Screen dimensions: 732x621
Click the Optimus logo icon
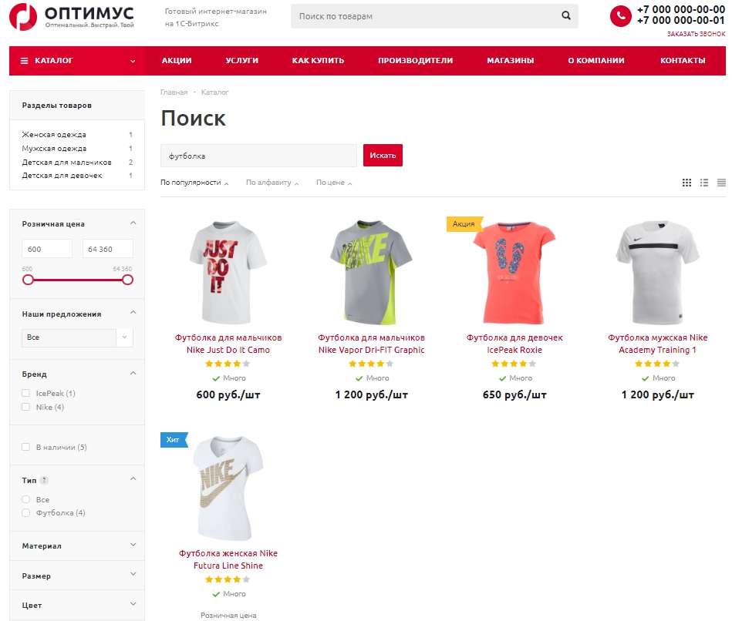click(23, 17)
